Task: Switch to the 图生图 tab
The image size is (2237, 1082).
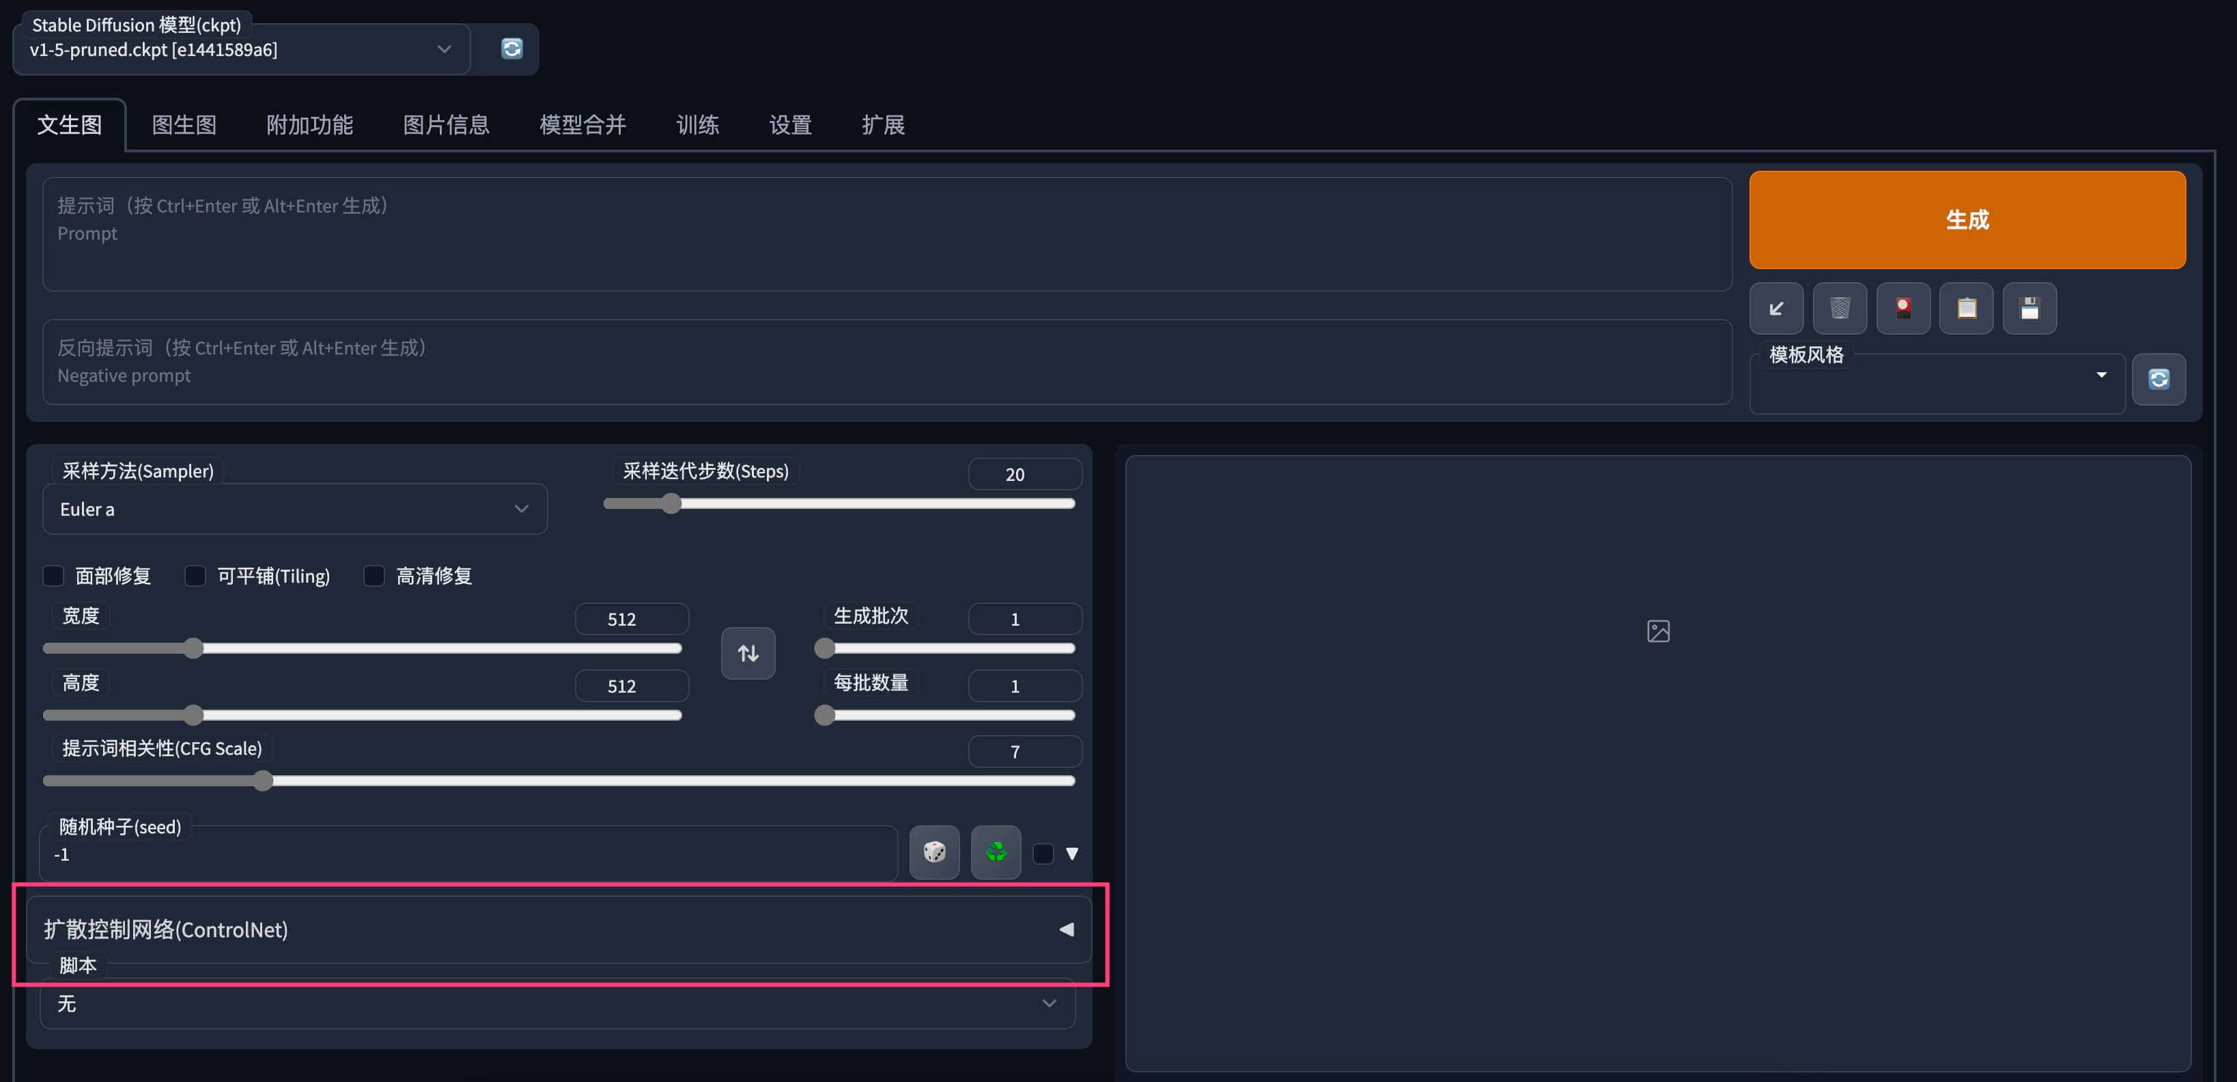Action: pos(183,124)
